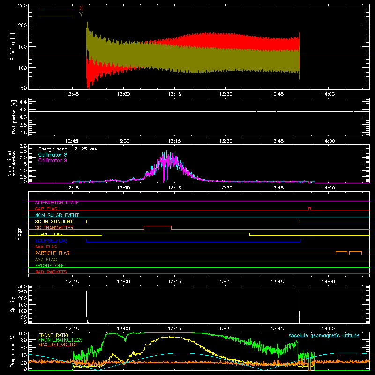Click the GAP_FLAG label
Image resolution: width=375 pixels, height=375 pixels.
pyautogui.click(x=46, y=209)
